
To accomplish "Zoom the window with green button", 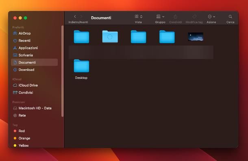I will click(x=26, y=18).
